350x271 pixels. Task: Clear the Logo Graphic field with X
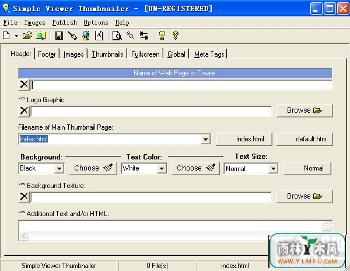pos(24,111)
